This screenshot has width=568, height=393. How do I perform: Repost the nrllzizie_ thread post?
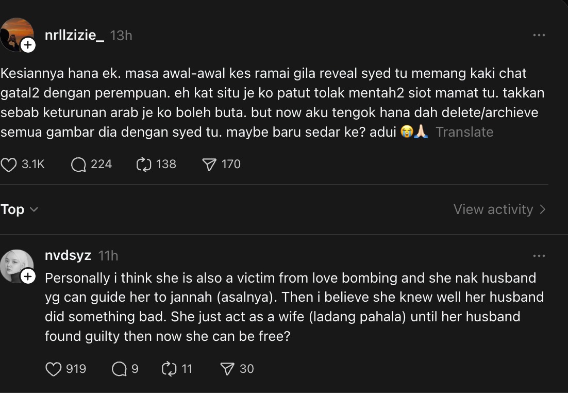(143, 165)
